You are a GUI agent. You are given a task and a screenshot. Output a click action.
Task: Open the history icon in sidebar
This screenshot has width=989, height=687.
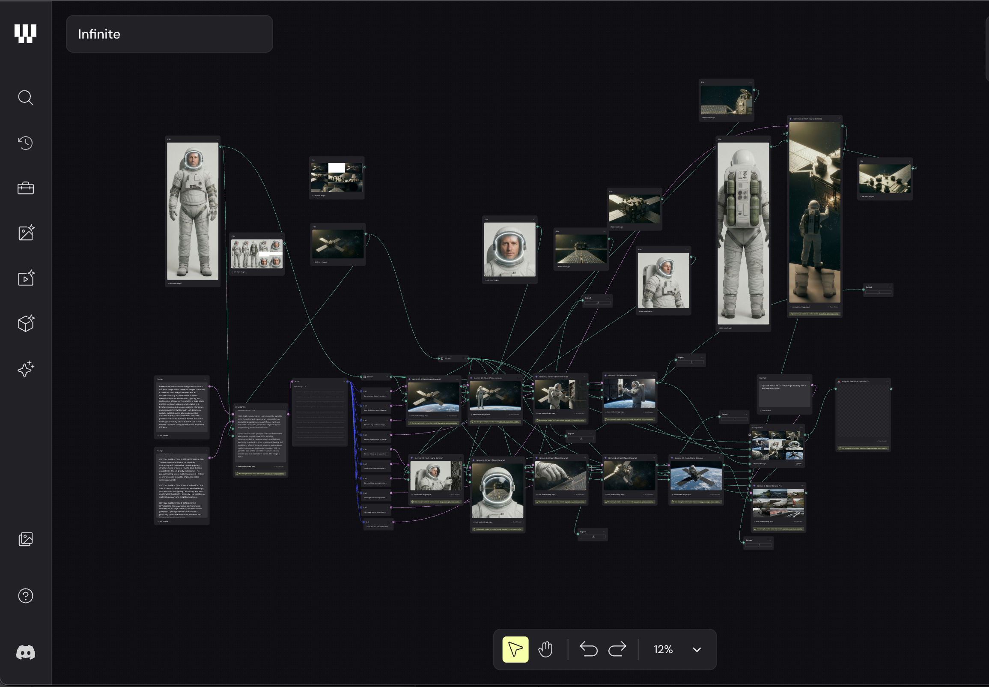click(25, 143)
